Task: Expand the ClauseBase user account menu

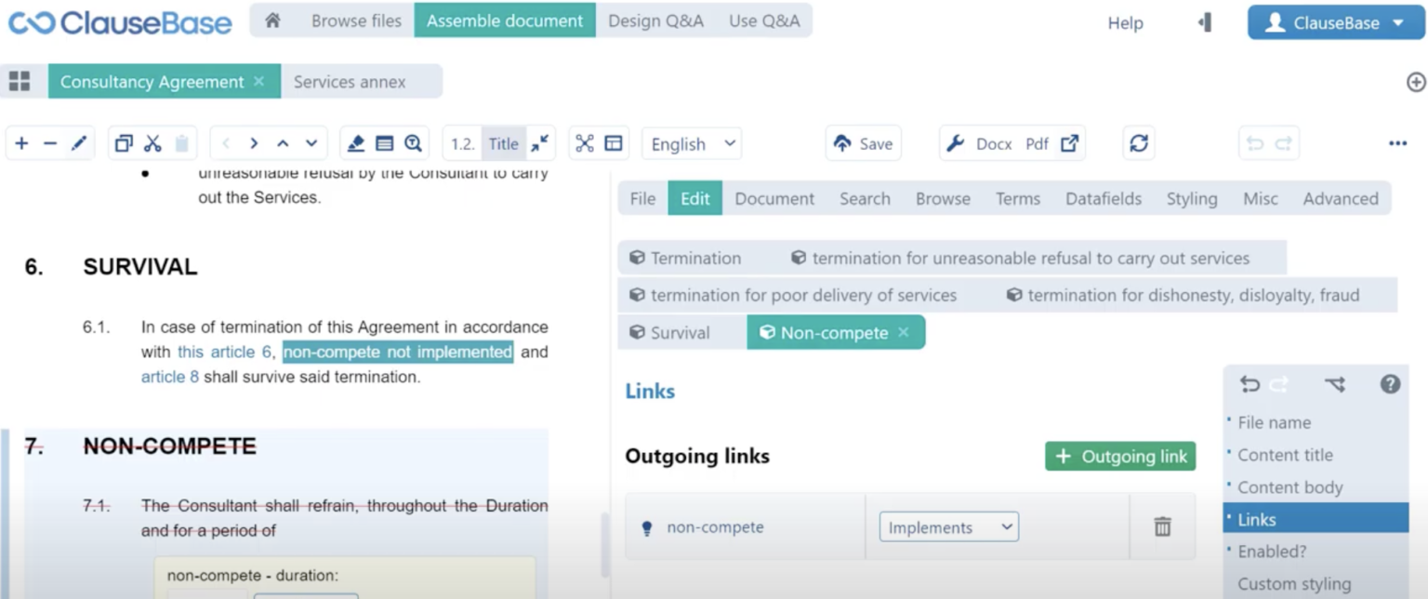Action: pyautogui.click(x=1335, y=23)
